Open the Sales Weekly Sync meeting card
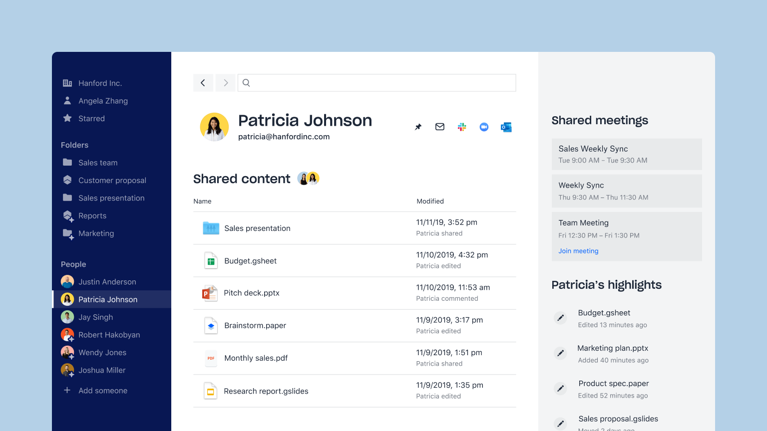 (626, 154)
